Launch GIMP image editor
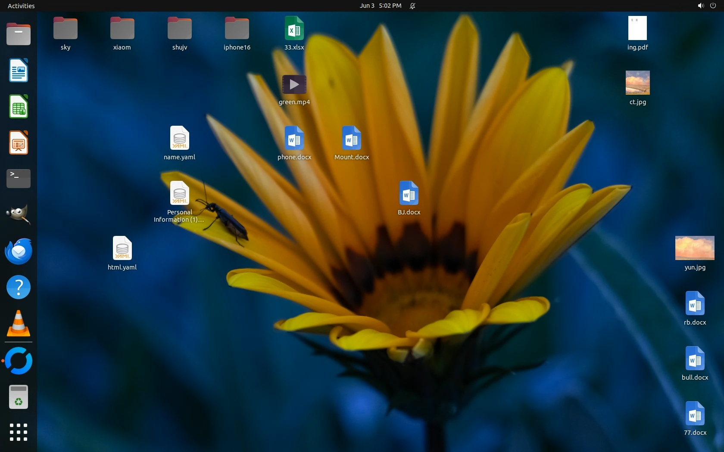The width and height of the screenshot is (724, 452). click(19, 214)
